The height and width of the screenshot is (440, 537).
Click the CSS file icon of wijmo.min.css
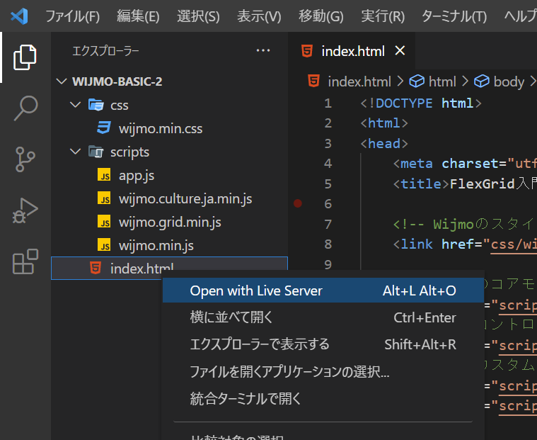coord(104,128)
